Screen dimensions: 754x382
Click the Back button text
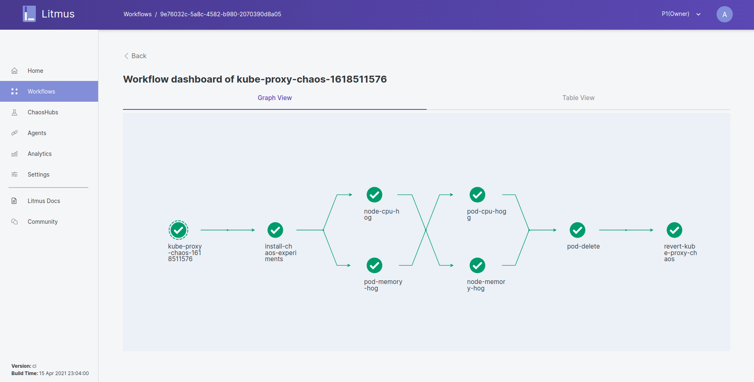coord(139,56)
